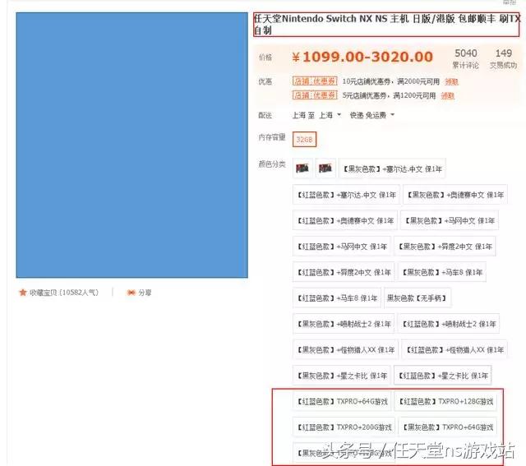Image resolution: width=526 pixels, height=466 pixels.
Task: Open the 上海 destination dropdown arrow
Action: (339, 115)
